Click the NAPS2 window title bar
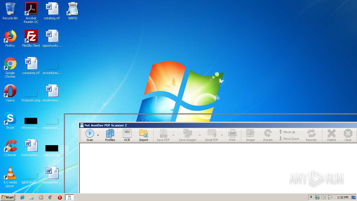Image resolution: width=357 pixels, height=201 pixels. pyautogui.click(x=218, y=125)
